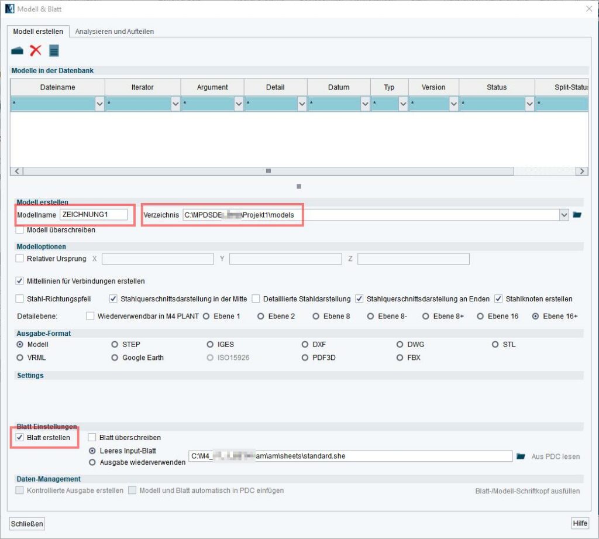
Task: Click the dark blue model export toolbar icon
Action: point(17,50)
